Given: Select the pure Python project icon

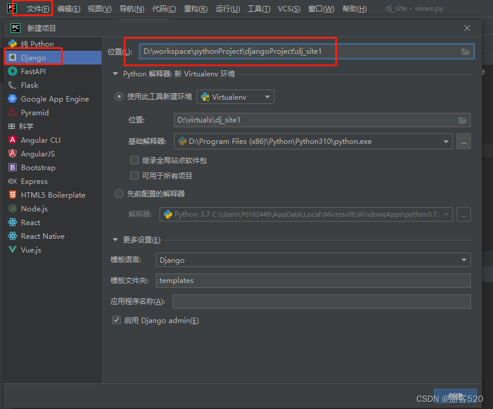Looking at the screenshot, I should pyautogui.click(x=13, y=44).
